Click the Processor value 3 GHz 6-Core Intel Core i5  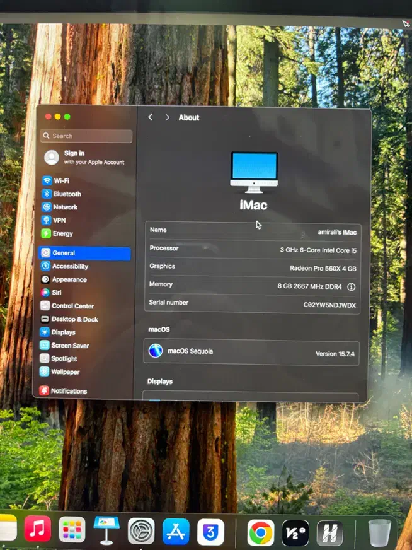click(x=318, y=250)
